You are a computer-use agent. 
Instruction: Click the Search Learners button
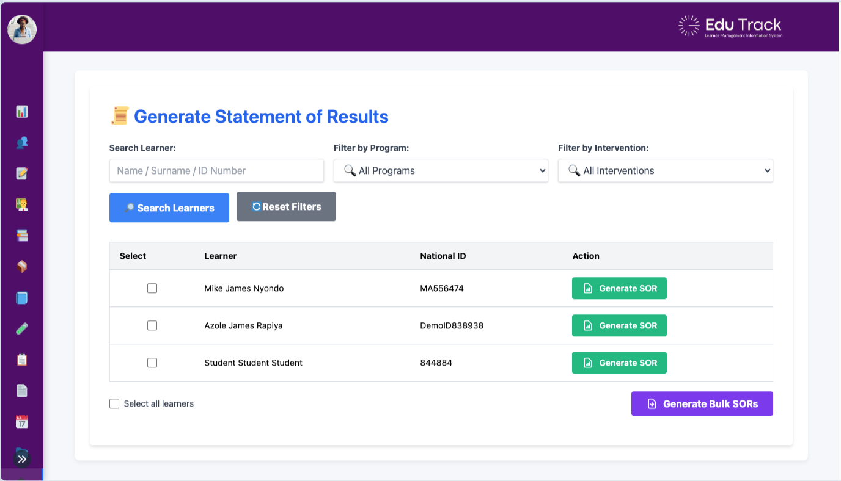tap(169, 208)
